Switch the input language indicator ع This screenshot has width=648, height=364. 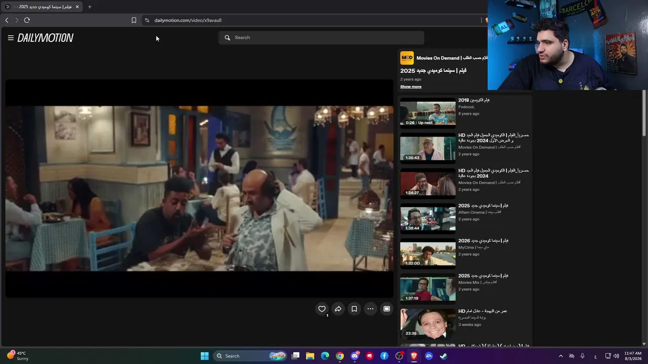pos(595,356)
